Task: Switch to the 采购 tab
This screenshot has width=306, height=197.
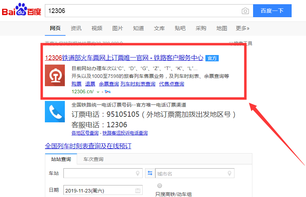Action: point(201,28)
